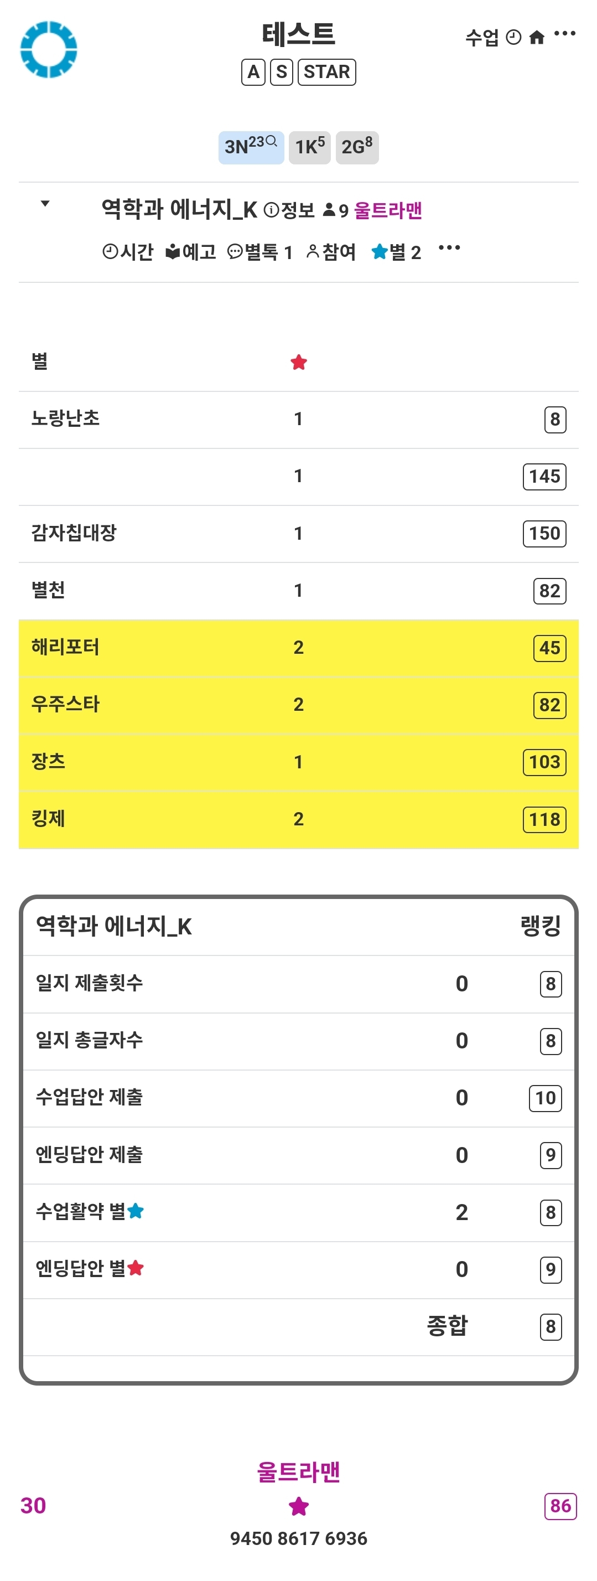
Task: Select the blue star 별 2
Action: point(396,252)
